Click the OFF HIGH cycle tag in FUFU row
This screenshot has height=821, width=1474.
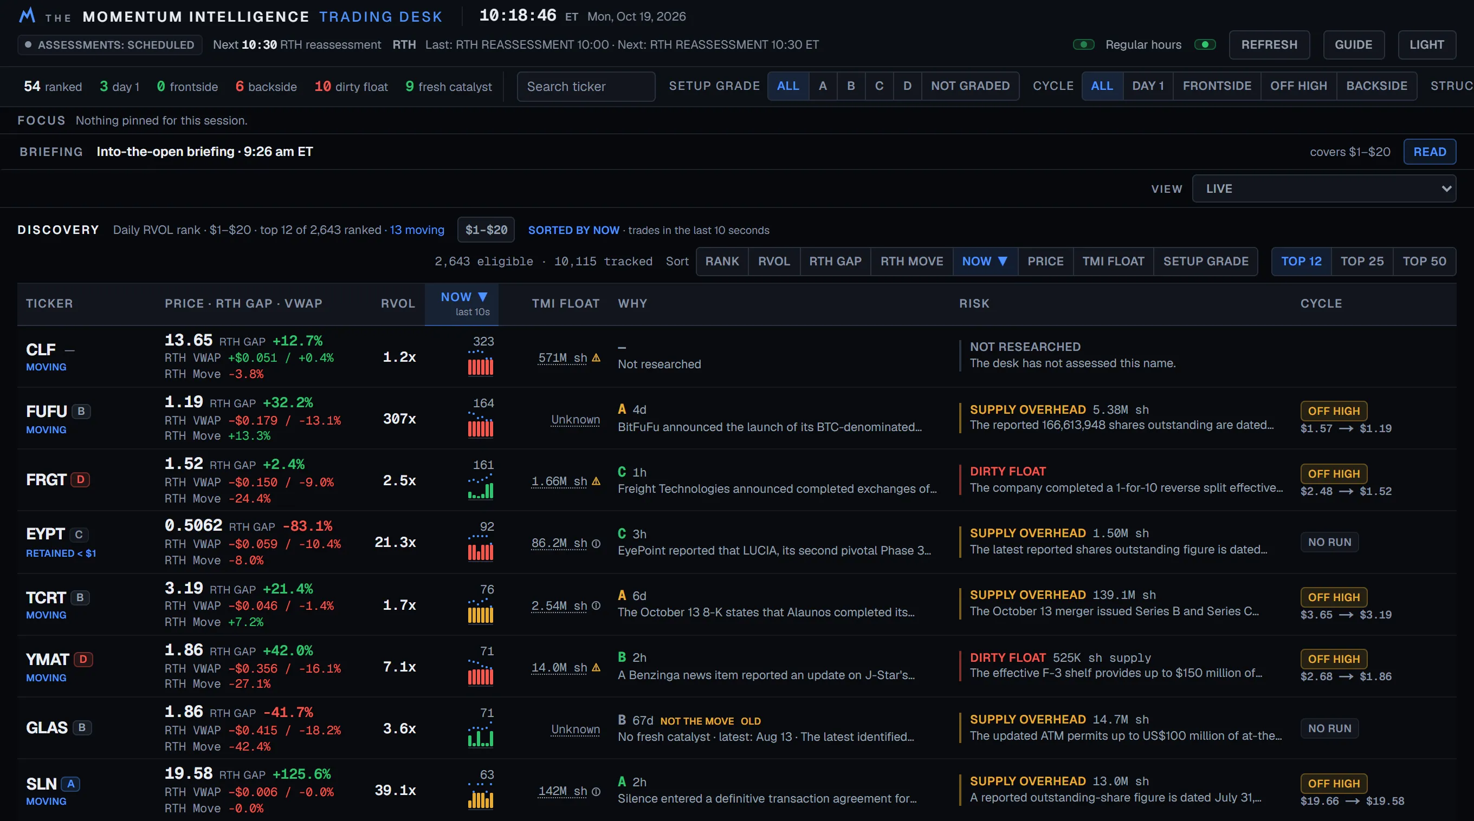tap(1333, 411)
